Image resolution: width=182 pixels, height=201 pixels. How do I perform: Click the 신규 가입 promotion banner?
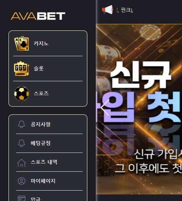(139, 109)
